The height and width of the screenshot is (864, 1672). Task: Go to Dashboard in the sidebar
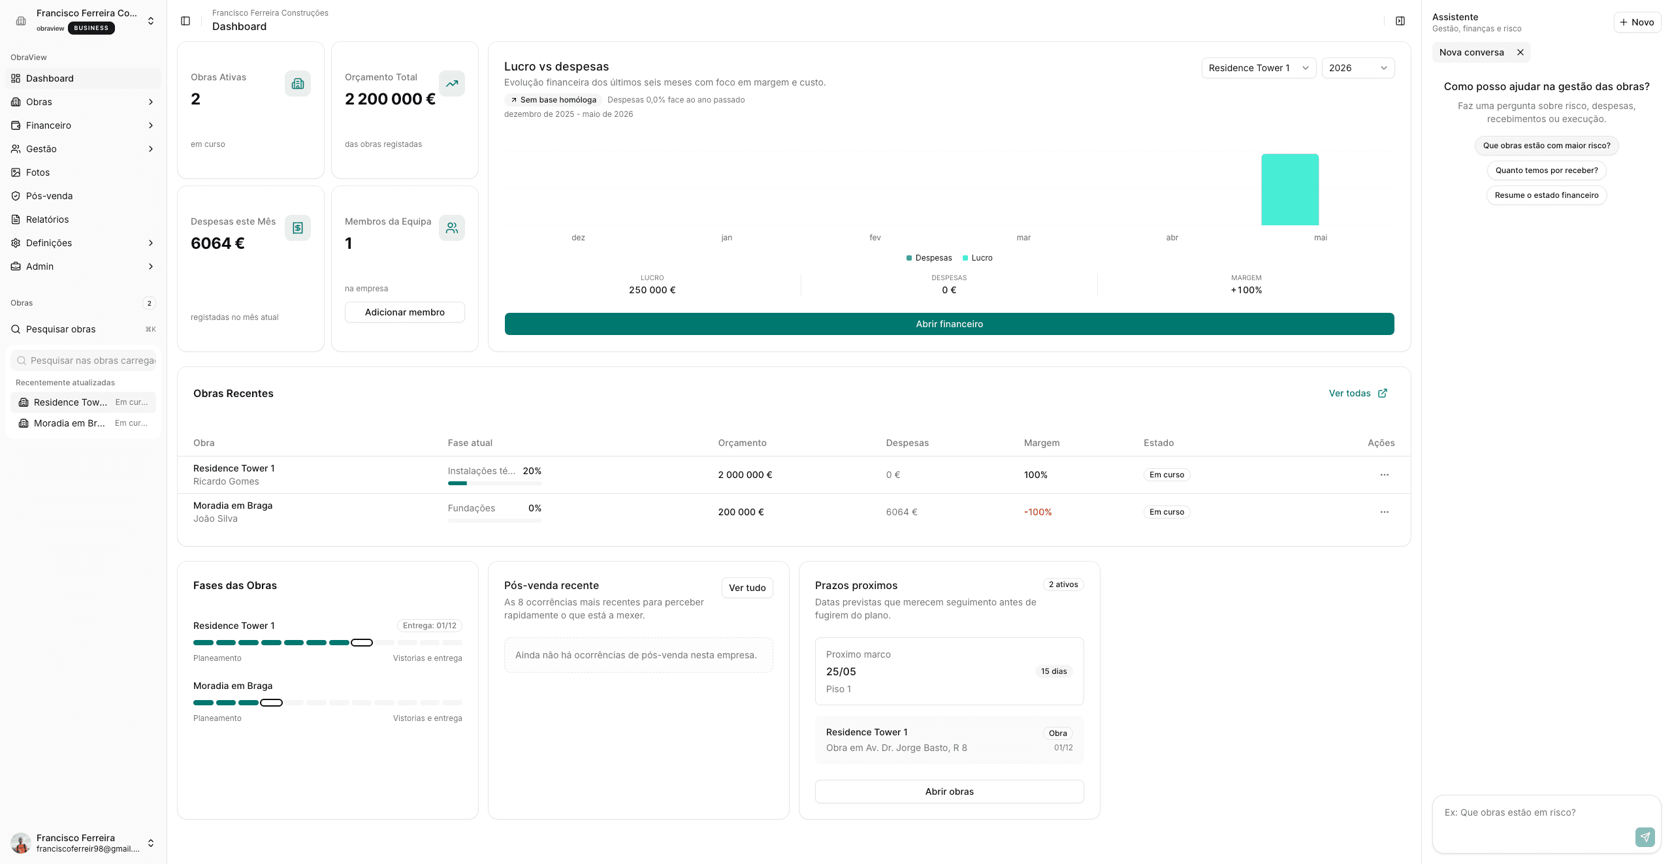tap(83, 78)
